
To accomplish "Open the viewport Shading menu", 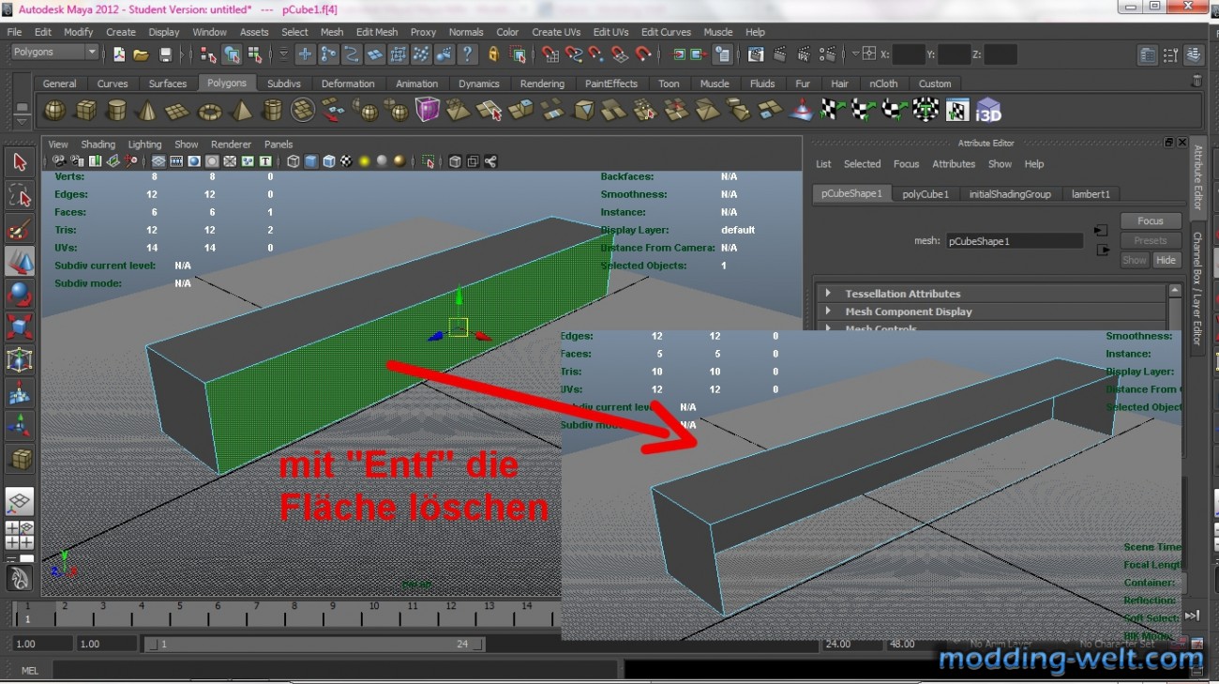I will coord(98,144).
